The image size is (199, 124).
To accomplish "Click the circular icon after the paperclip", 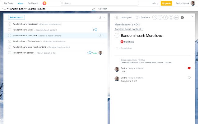I will pyautogui.click(x=171, y=17).
